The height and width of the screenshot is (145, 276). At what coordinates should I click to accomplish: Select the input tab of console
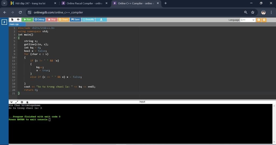click(x=142, y=102)
